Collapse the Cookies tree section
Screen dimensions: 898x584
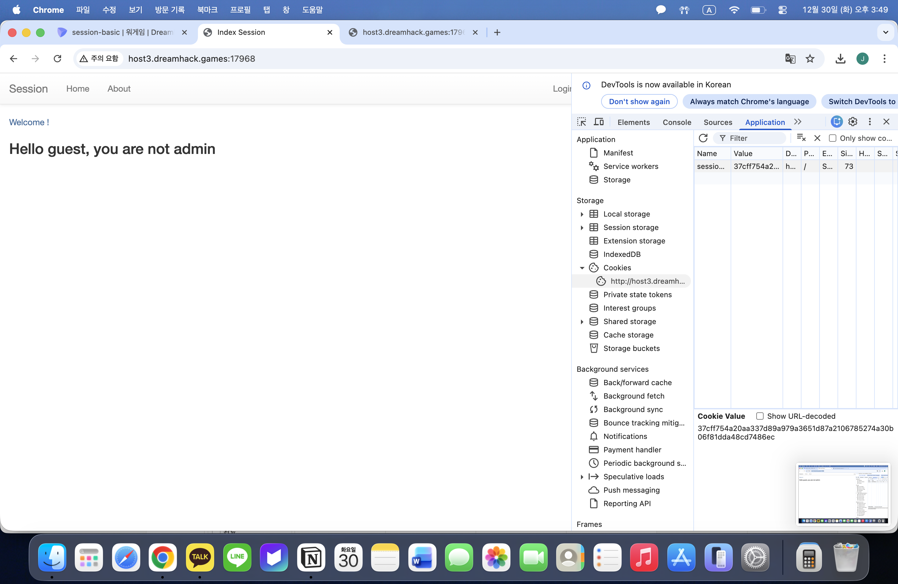[x=582, y=268]
